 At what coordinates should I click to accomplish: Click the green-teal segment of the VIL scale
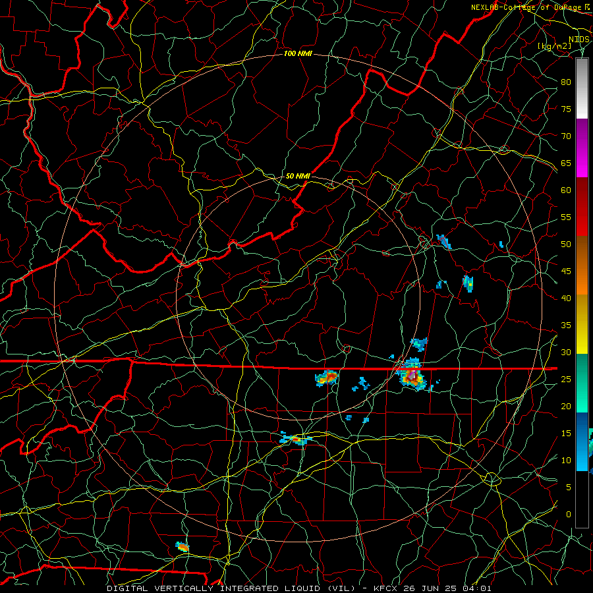point(582,383)
